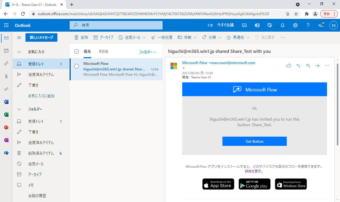Start 今すぐ会議 meet now

click(x=221, y=25)
